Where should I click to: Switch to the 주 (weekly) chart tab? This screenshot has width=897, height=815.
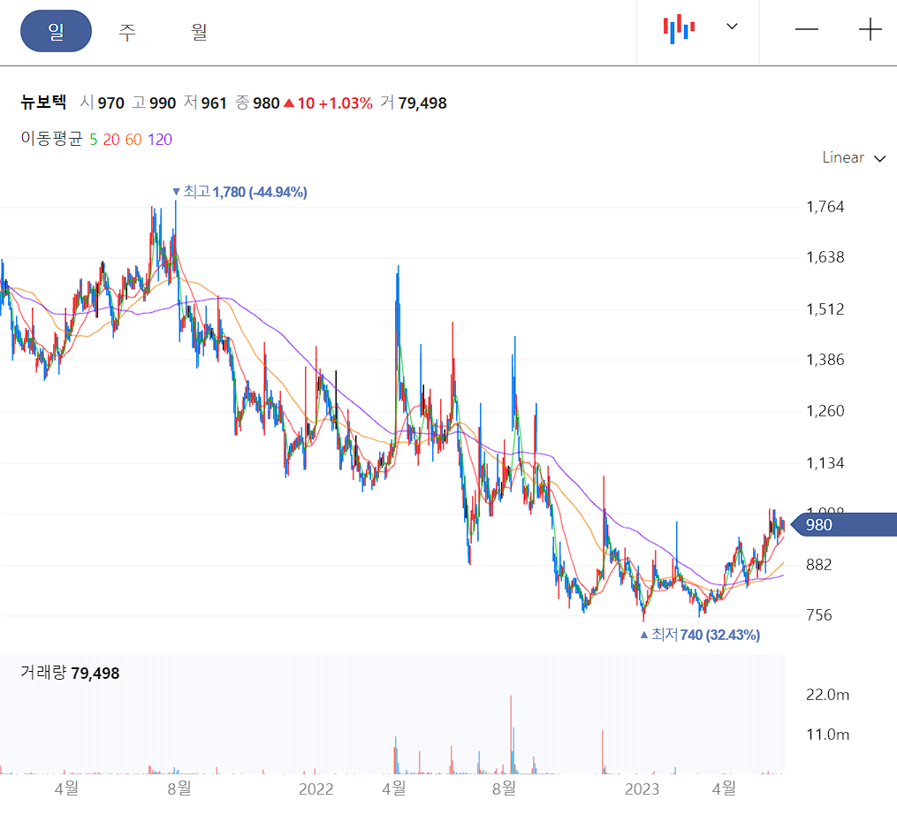pyautogui.click(x=127, y=32)
